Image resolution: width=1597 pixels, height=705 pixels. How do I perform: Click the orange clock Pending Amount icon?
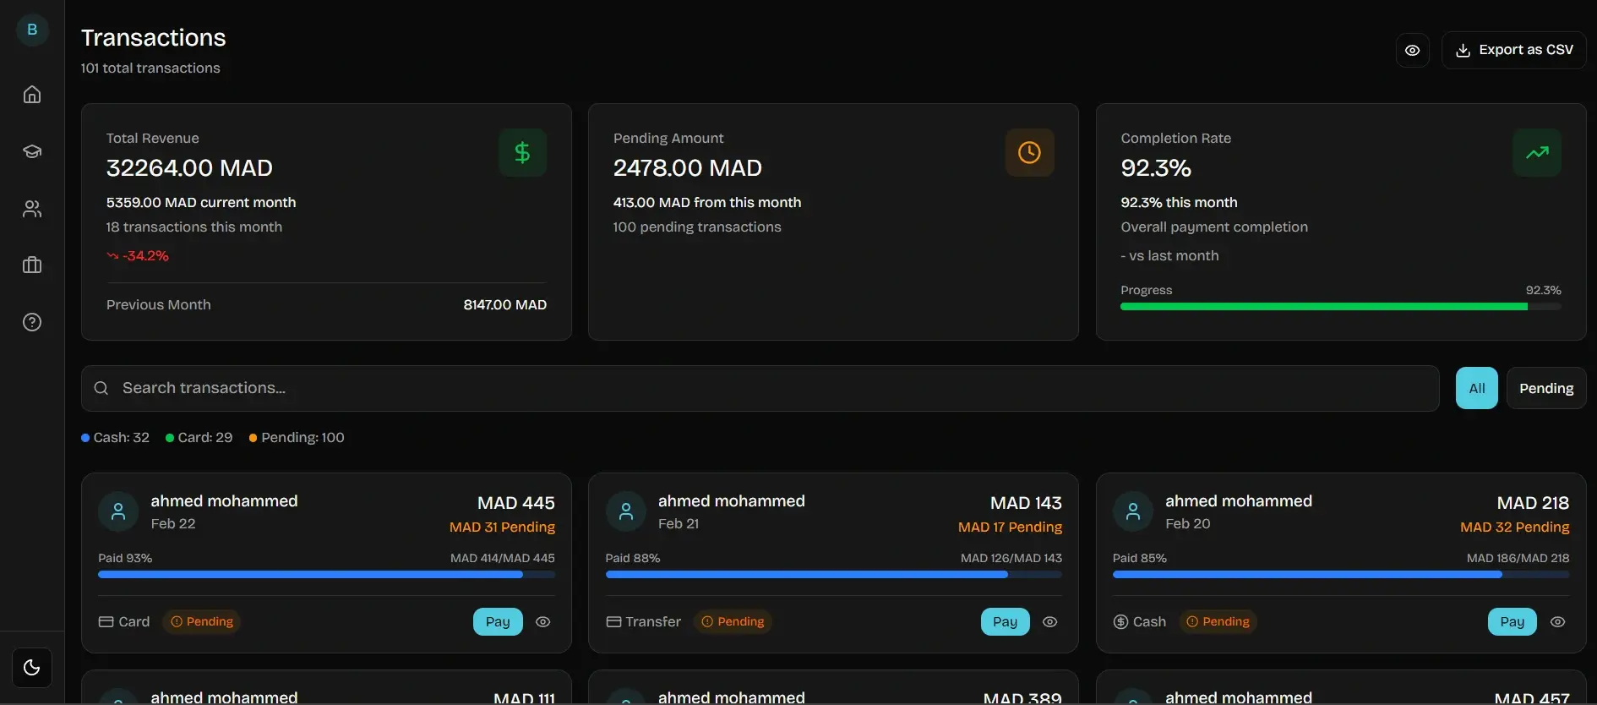pyautogui.click(x=1029, y=153)
